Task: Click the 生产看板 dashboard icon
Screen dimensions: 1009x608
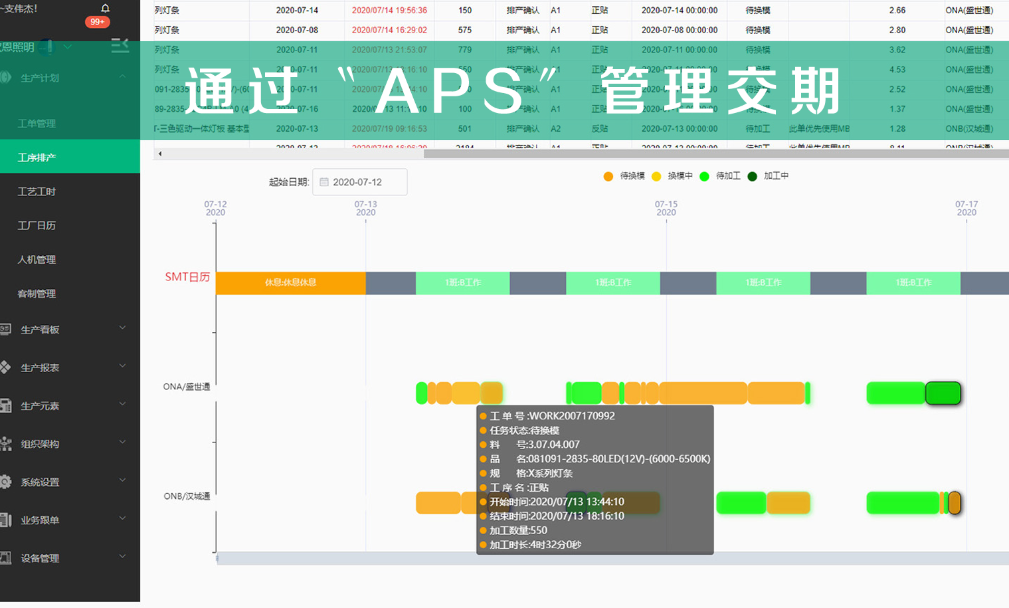Action: point(7,328)
